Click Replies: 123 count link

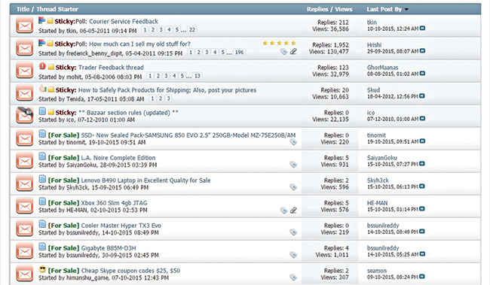(x=333, y=68)
